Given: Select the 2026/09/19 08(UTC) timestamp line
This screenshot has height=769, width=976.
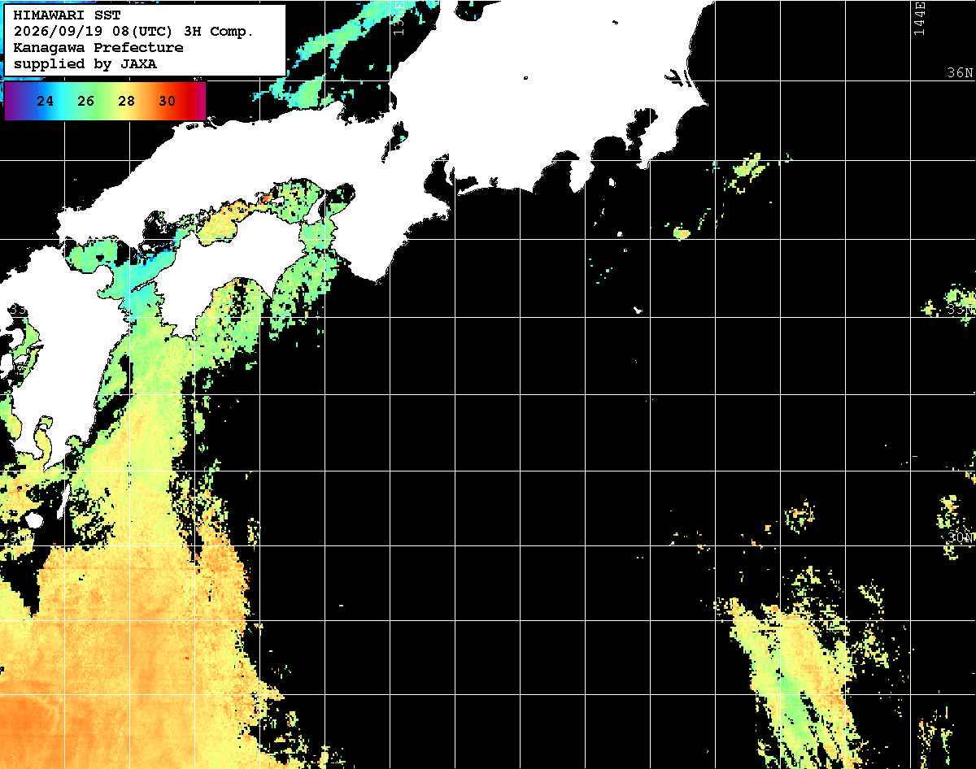Looking at the screenshot, I should click(x=133, y=32).
